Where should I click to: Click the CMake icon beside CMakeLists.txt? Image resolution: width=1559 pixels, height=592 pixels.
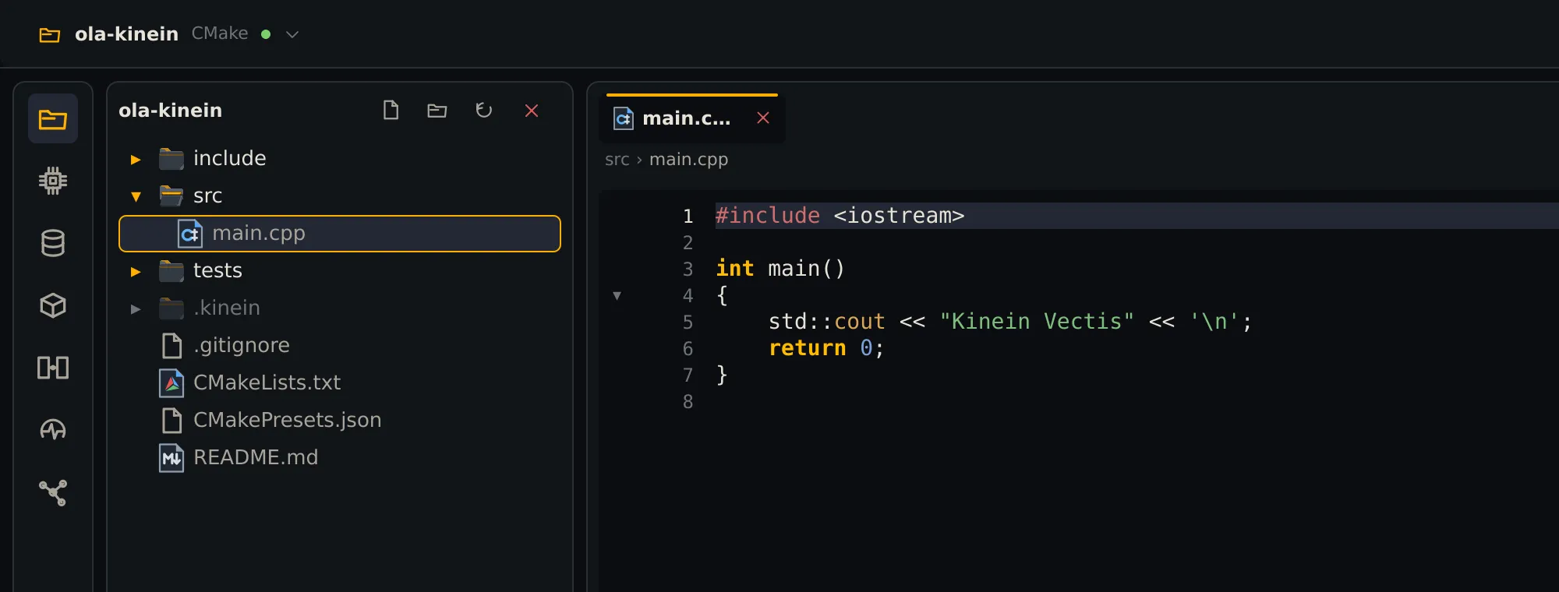pyautogui.click(x=171, y=382)
